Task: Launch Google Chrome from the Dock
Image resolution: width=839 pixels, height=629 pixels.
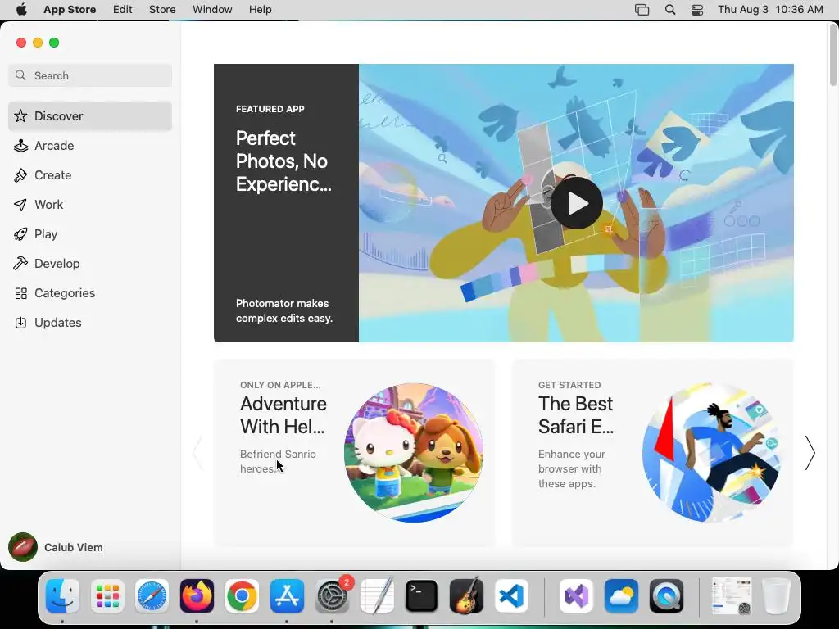Action: pos(242,596)
